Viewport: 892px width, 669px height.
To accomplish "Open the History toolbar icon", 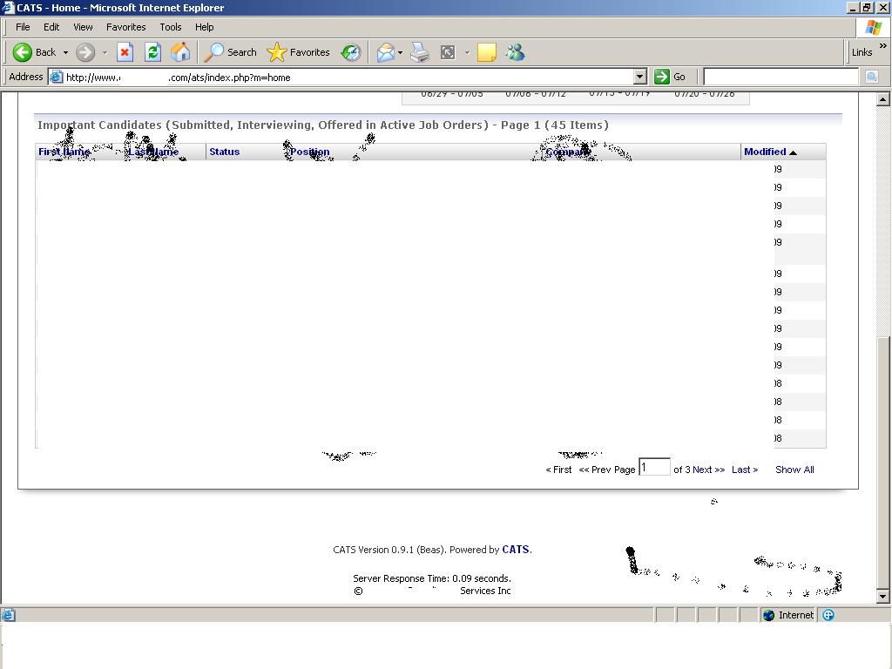I will point(351,52).
